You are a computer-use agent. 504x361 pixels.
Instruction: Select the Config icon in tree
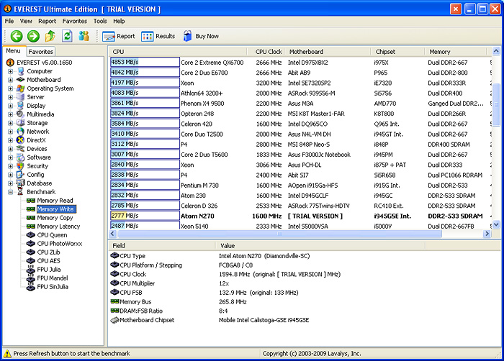(21, 175)
